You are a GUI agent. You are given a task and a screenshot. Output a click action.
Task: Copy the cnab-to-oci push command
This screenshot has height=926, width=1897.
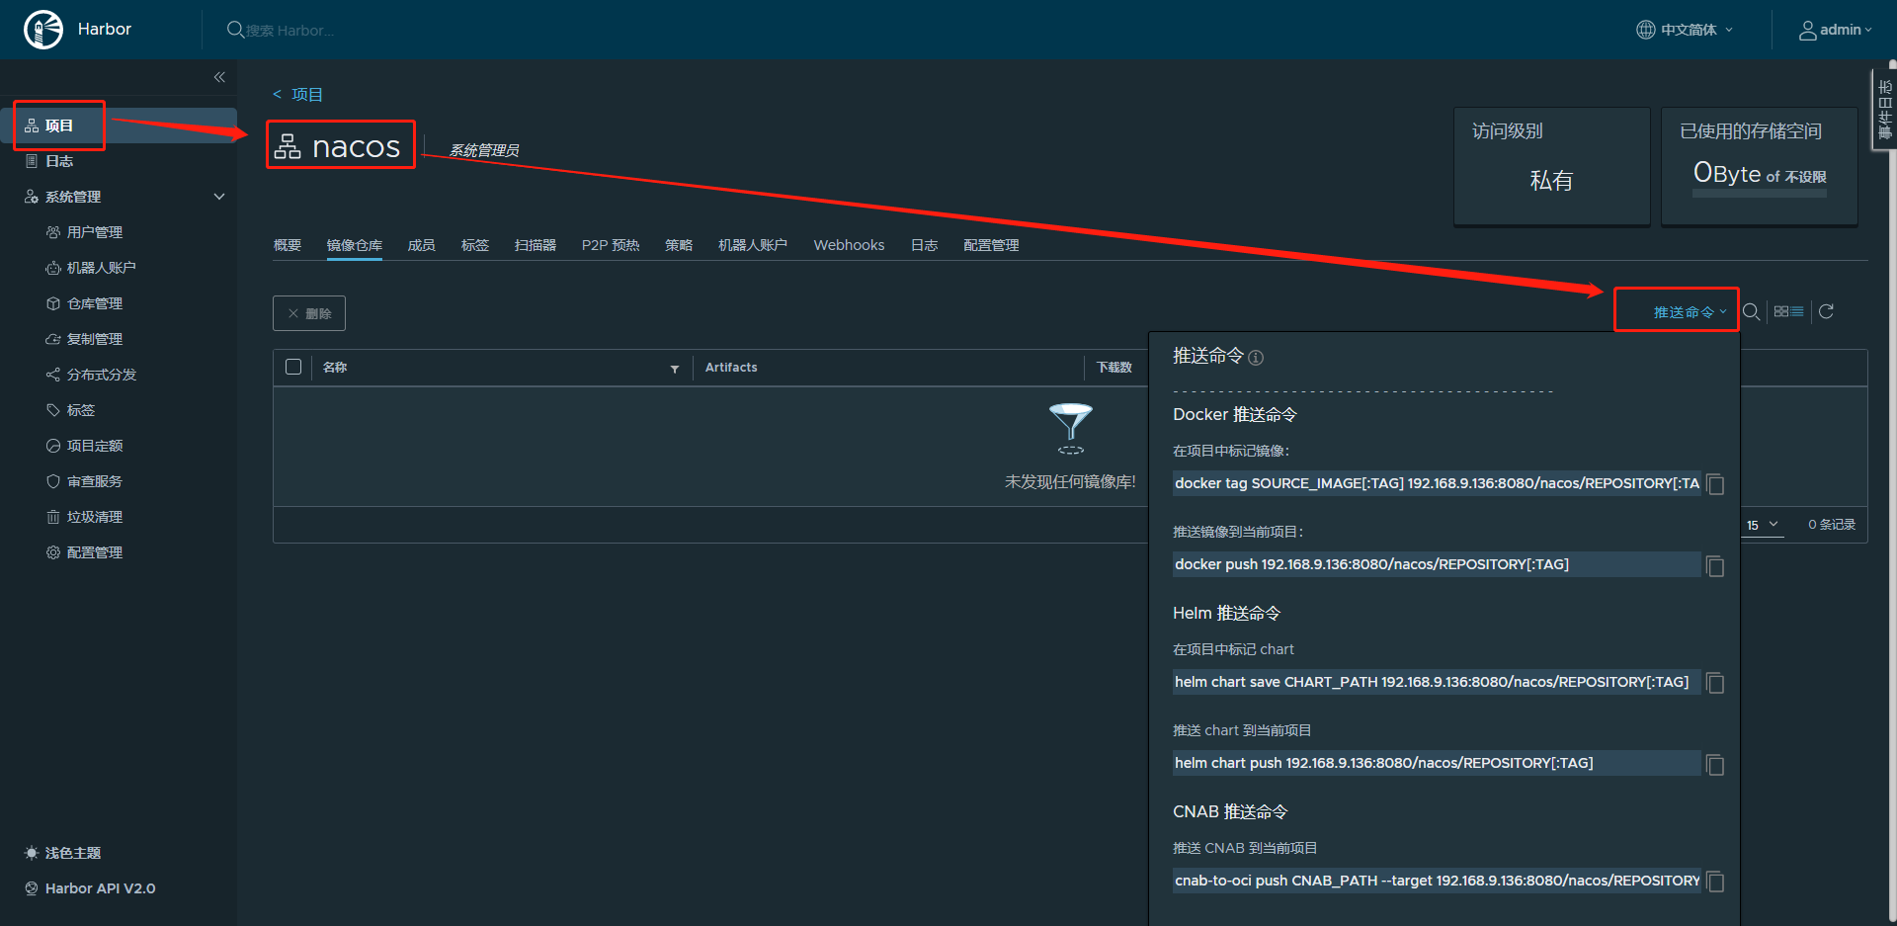pyautogui.click(x=1715, y=882)
